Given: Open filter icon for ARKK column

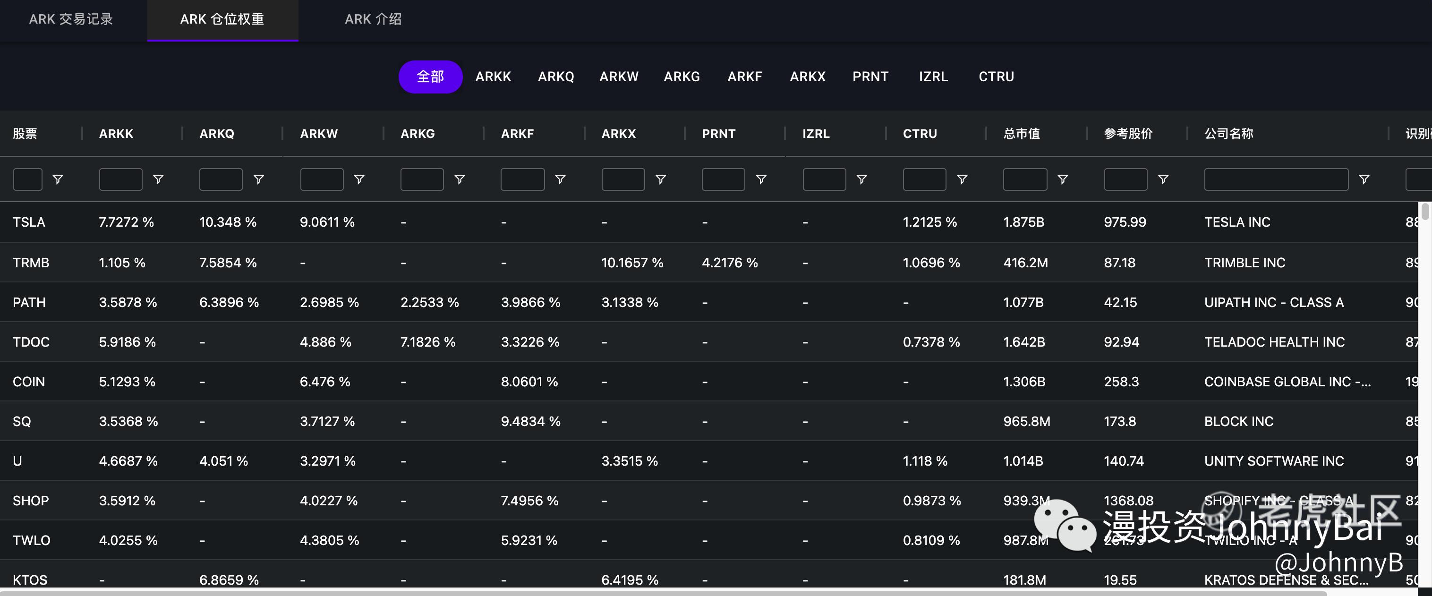Looking at the screenshot, I should pos(158,179).
